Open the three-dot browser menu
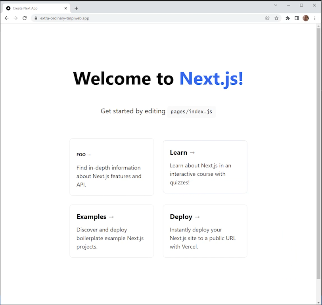Image resolution: width=322 pixels, height=305 pixels. point(315,18)
